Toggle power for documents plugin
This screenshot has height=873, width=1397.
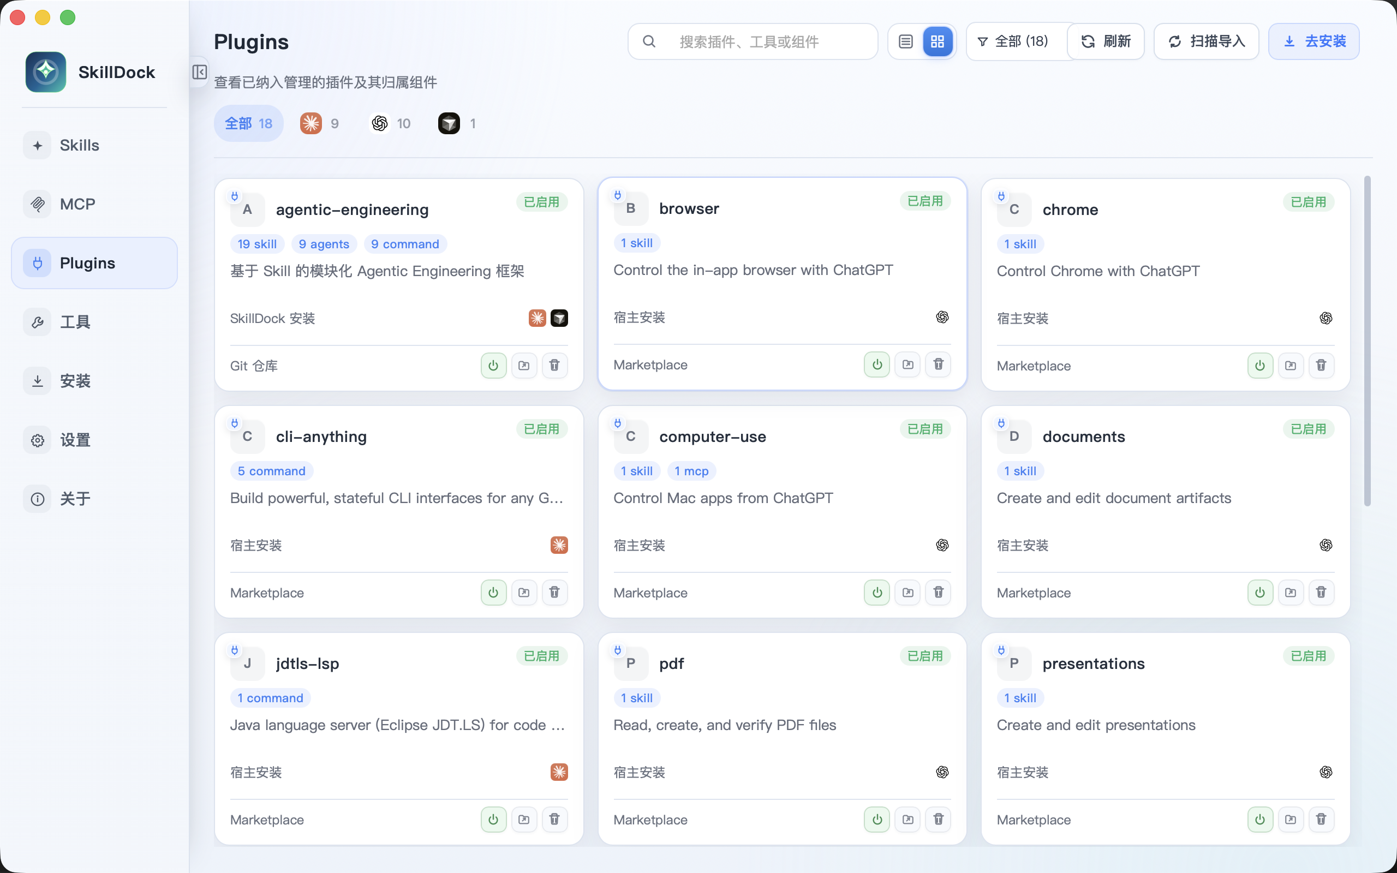pyautogui.click(x=1260, y=593)
